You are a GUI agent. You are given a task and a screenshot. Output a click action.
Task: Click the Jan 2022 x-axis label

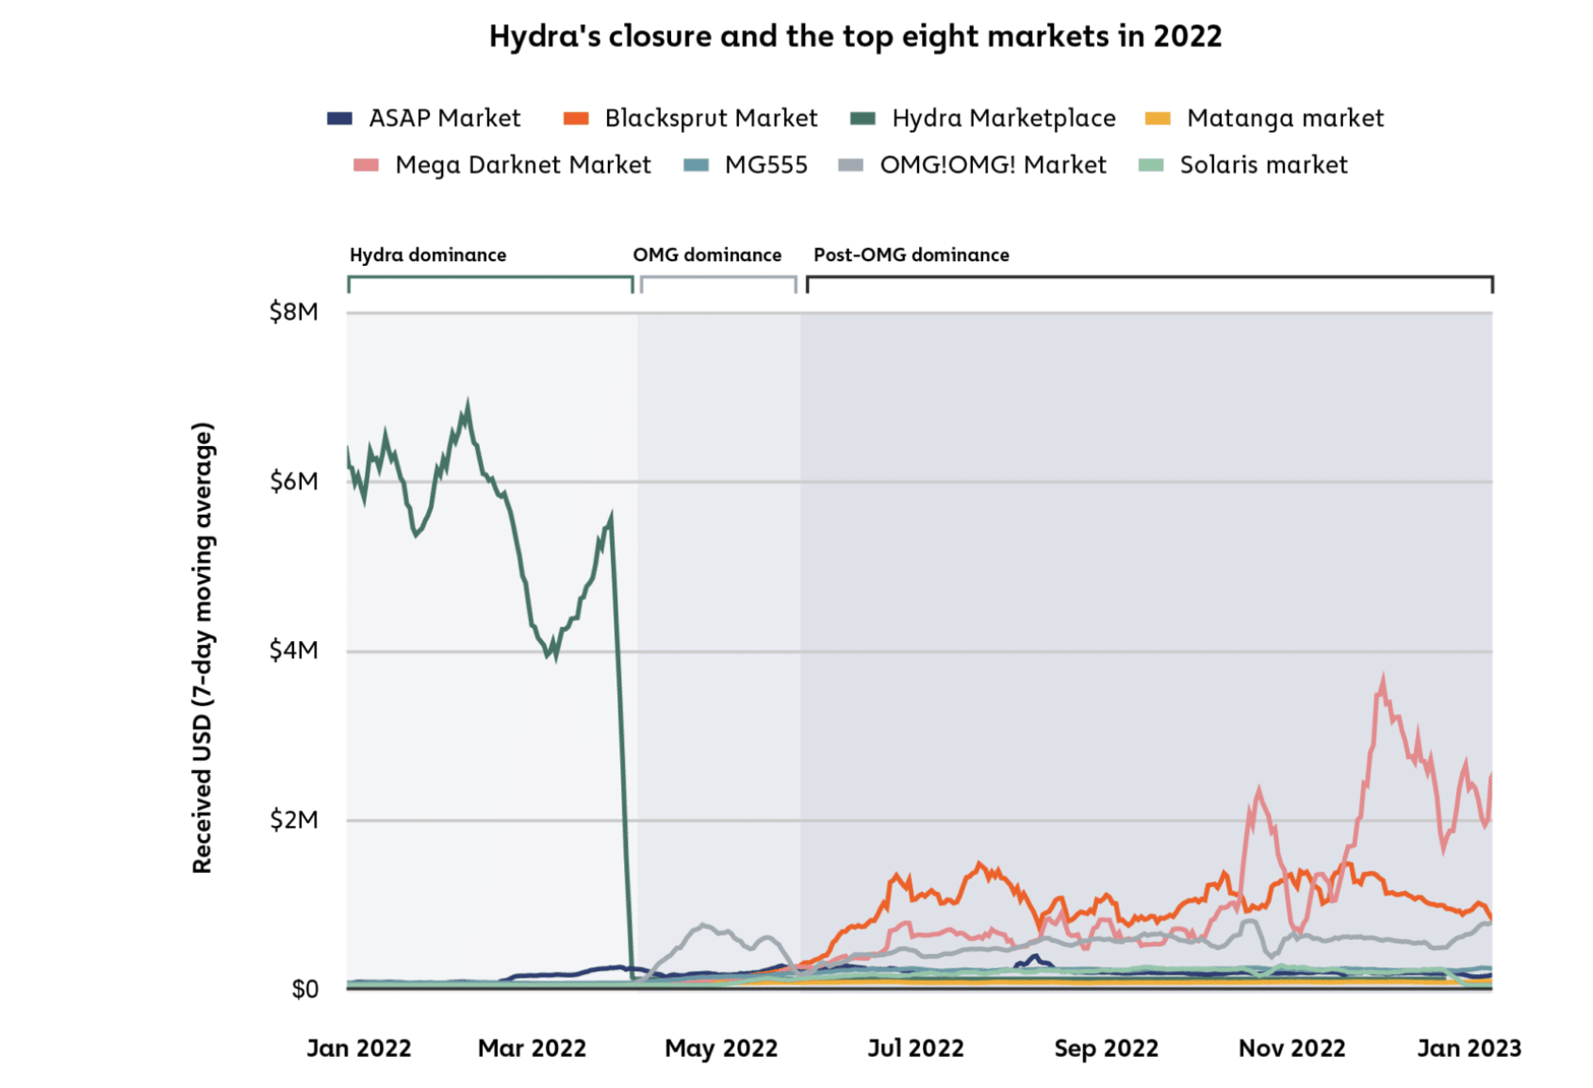[x=359, y=1048]
